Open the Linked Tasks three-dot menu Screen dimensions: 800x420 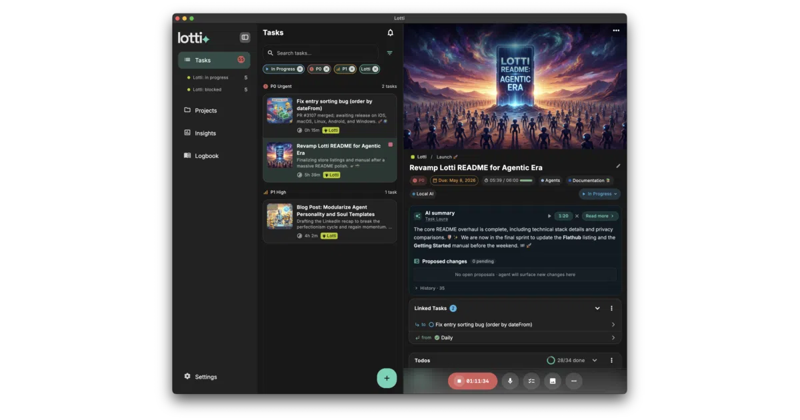point(611,308)
